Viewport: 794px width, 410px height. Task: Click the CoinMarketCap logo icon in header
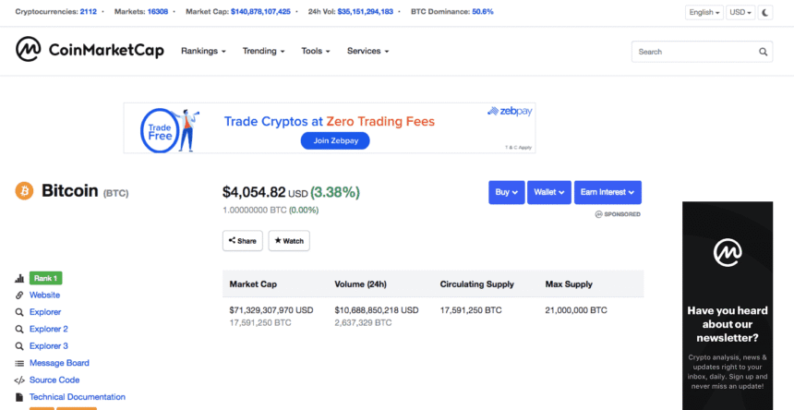coord(28,50)
